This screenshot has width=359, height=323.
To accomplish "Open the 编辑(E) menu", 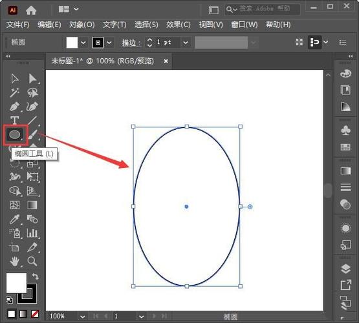I will [x=49, y=25].
